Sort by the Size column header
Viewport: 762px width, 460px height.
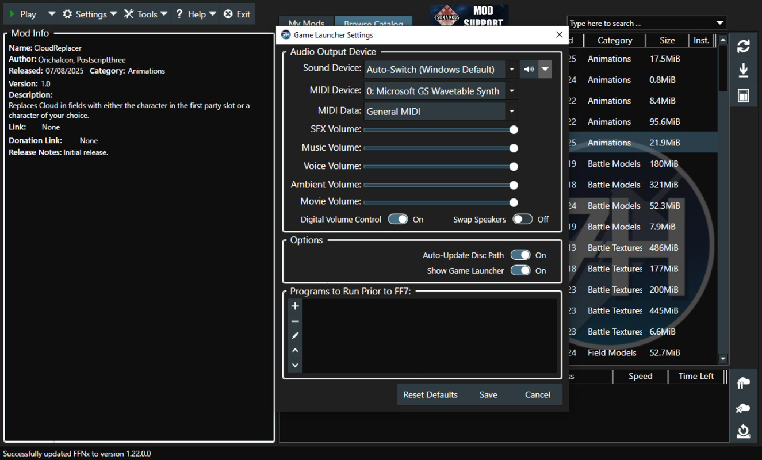click(x=667, y=40)
